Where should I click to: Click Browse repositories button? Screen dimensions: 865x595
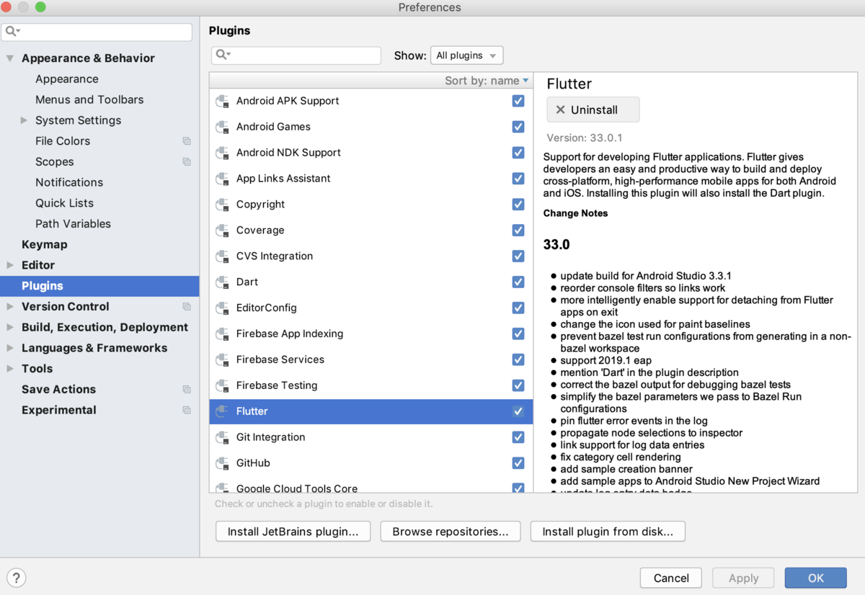pyautogui.click(x=451, y=532)
